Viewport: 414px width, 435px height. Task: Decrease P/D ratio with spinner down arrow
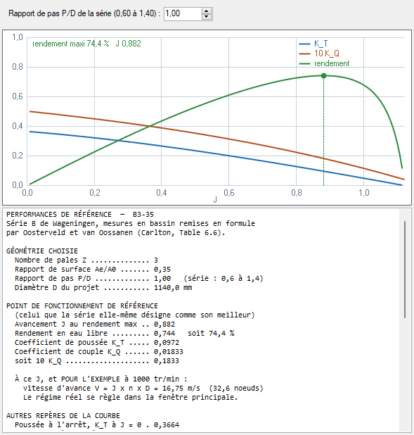pos(207,17)
